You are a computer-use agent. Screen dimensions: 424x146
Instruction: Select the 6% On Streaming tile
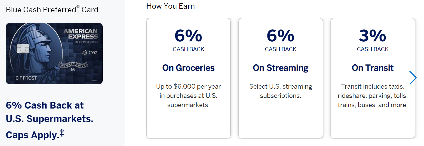(x=280, y=78)
